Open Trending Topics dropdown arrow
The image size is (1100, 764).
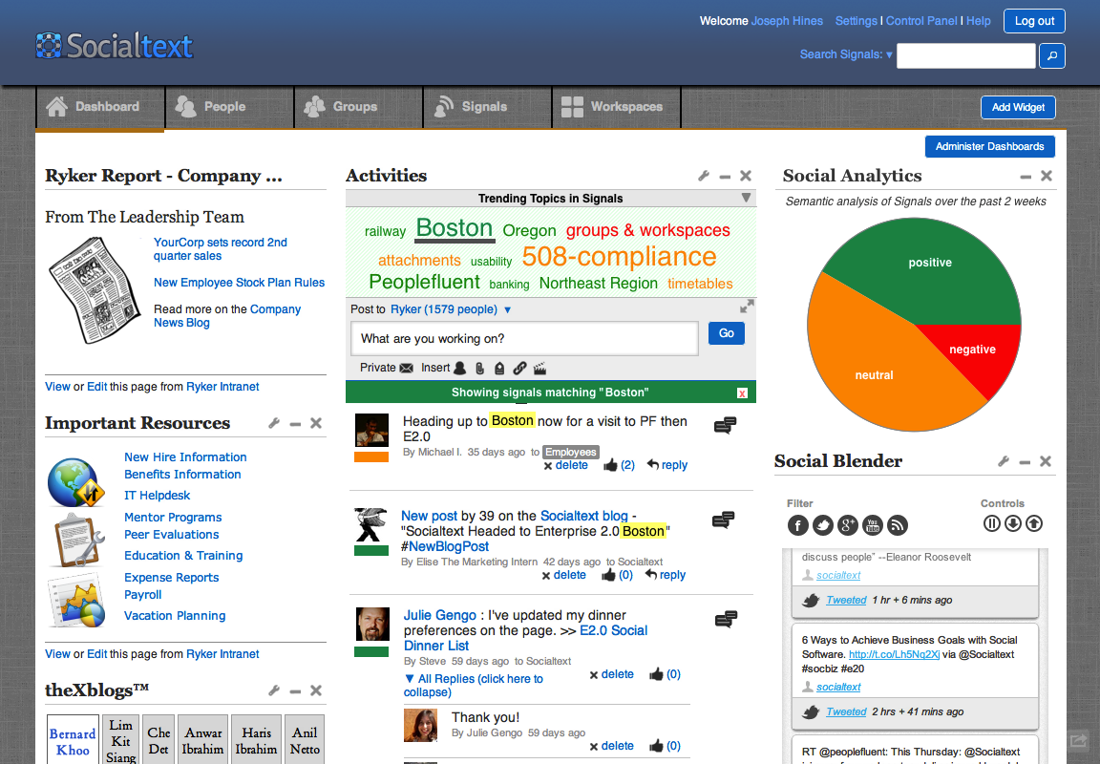746,198
